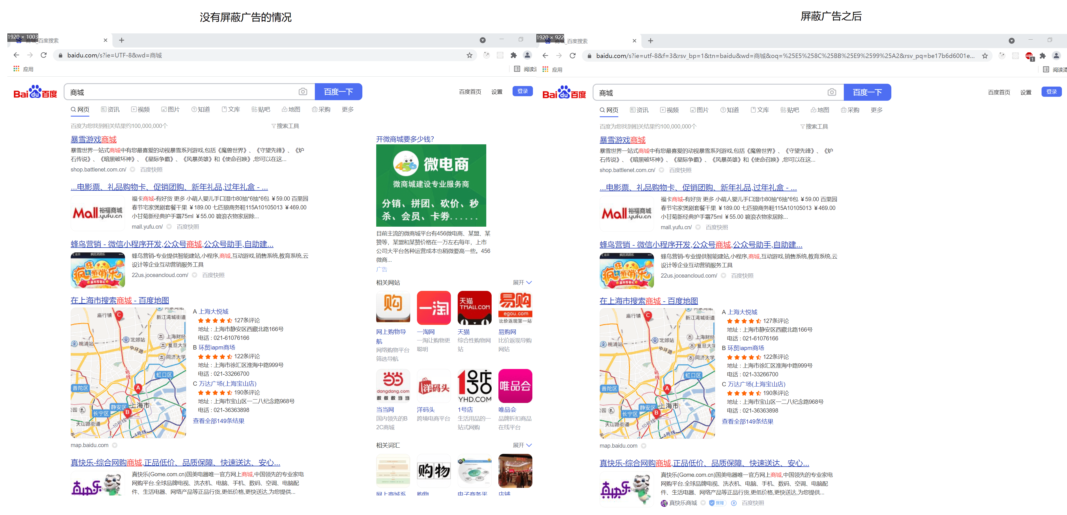Go back in left browser window

click(x=16, y=55)
